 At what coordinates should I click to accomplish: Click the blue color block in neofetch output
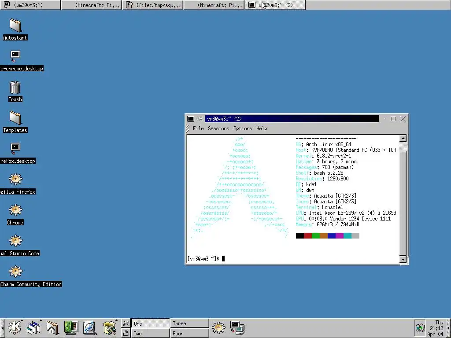tap(332, 236)
